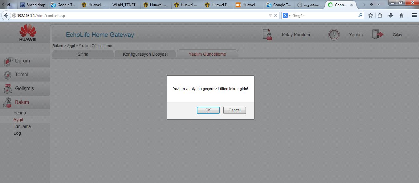419x183 pixels.
Task: Click the browser back arrow button
Action: [x=6, y=15]
